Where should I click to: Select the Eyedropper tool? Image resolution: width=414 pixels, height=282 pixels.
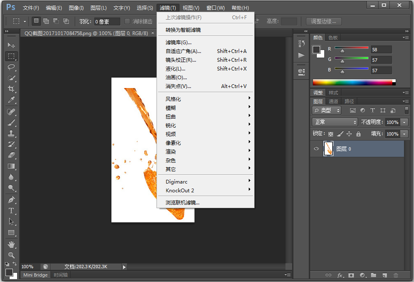point(11,100)
